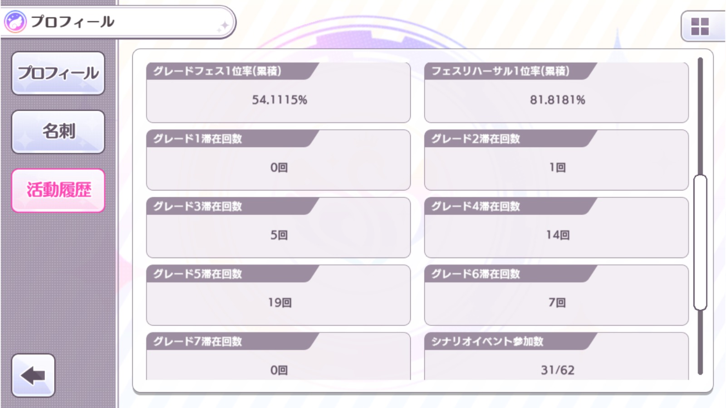Image resolution: width=726 pixels, height=408 pixels.
Task: Click the back arrow button
Action: tap(33, 375)
